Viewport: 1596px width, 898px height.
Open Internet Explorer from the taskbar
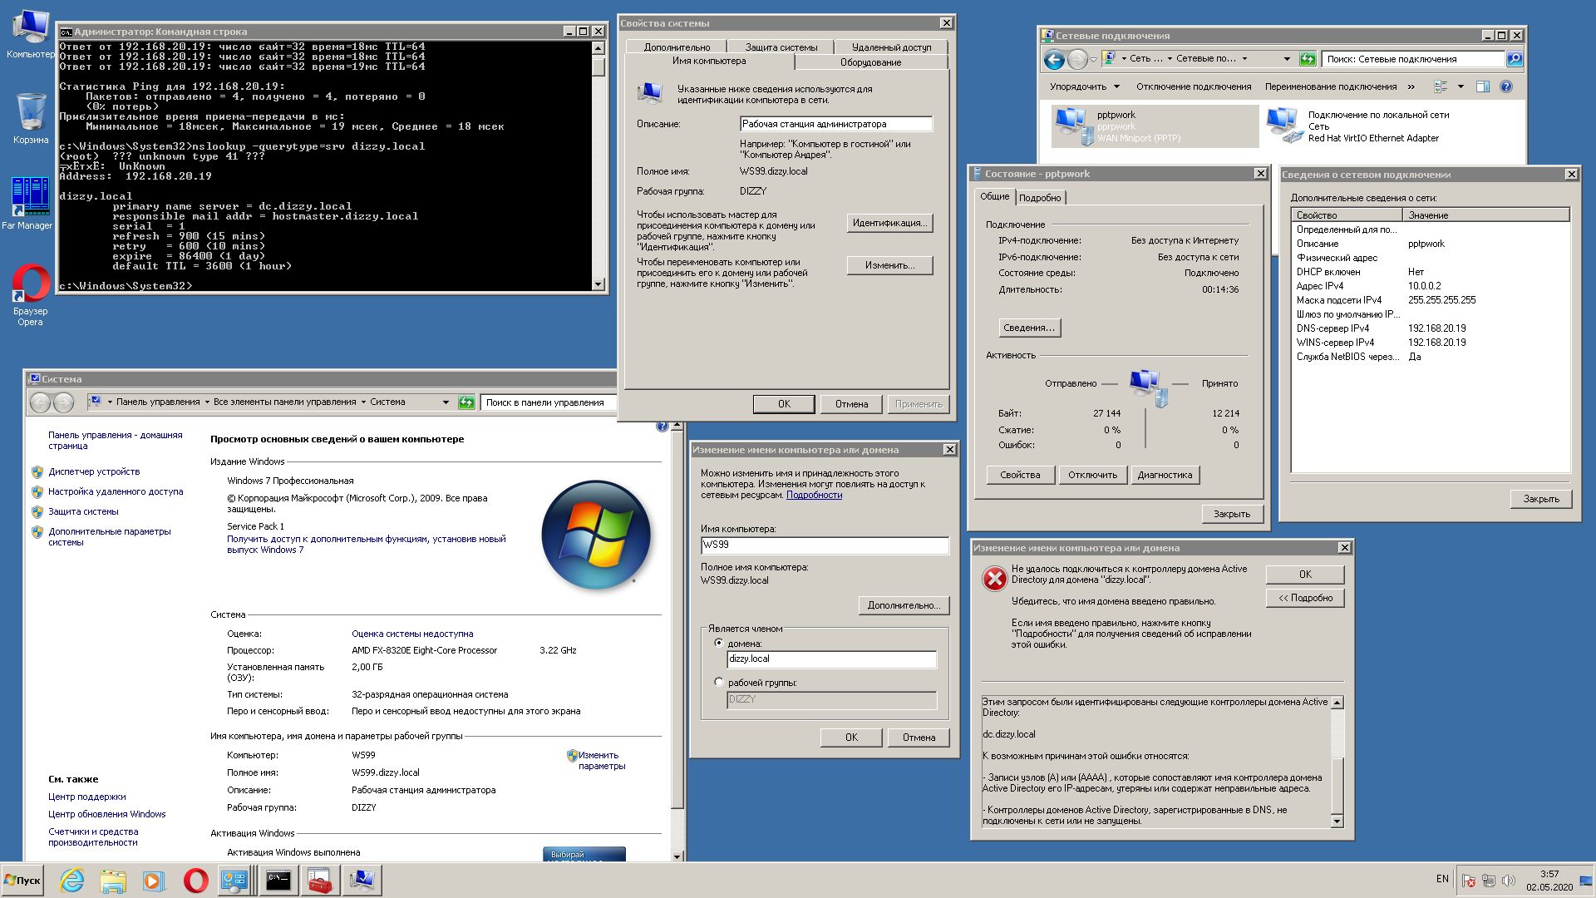click(x=72, y=880)
